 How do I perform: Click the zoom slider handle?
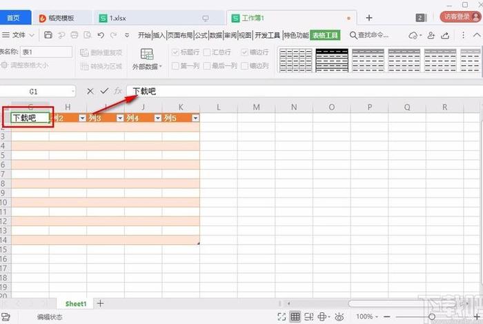pos(432,316)
